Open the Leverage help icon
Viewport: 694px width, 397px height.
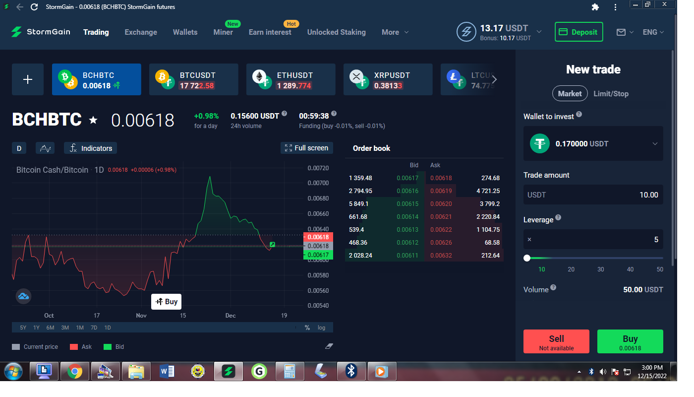coord(558,217)
